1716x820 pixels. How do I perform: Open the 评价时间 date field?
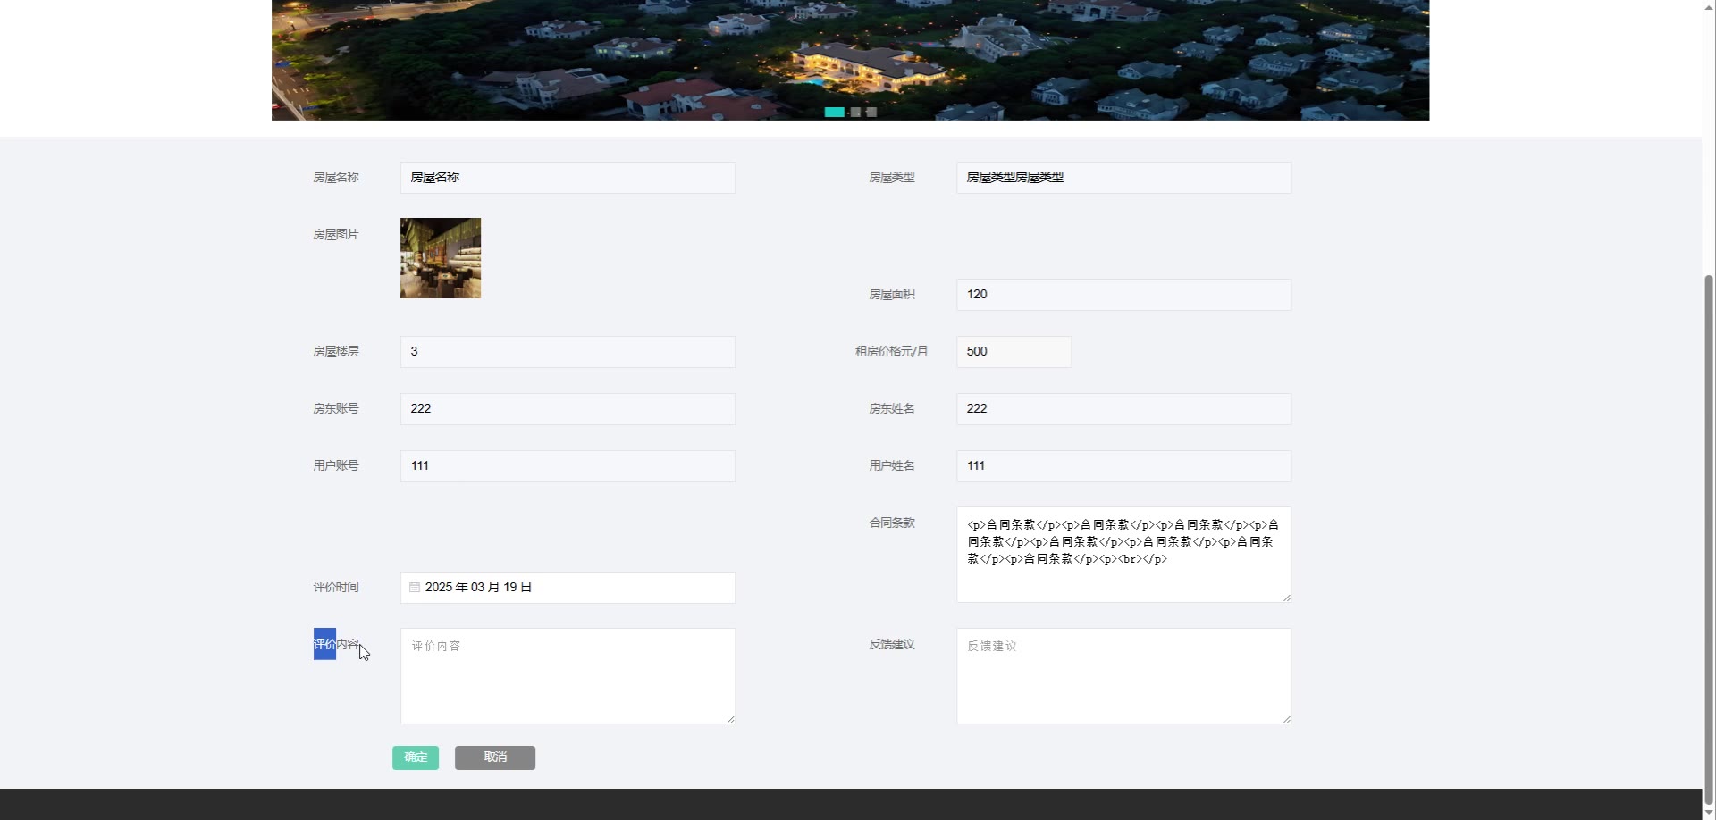coord(568,588)
